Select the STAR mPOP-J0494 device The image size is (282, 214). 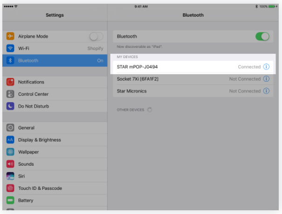(x=193, y=67)
